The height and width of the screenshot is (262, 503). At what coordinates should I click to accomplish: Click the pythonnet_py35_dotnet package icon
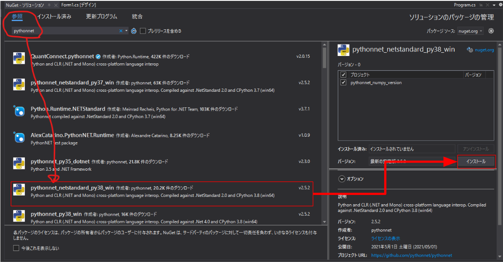19,164
